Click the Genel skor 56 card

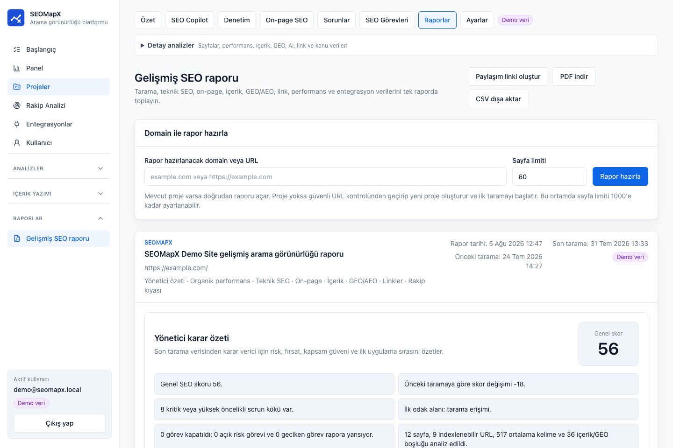pos(609,344)
